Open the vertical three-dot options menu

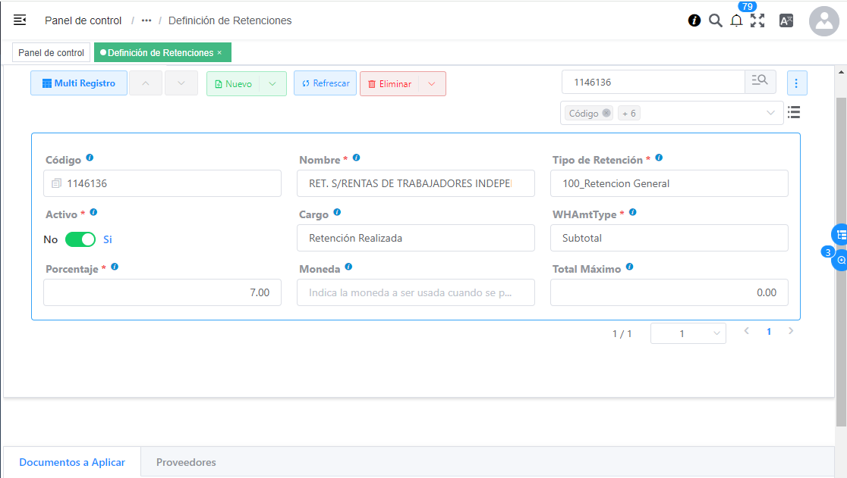coord(796,83)
